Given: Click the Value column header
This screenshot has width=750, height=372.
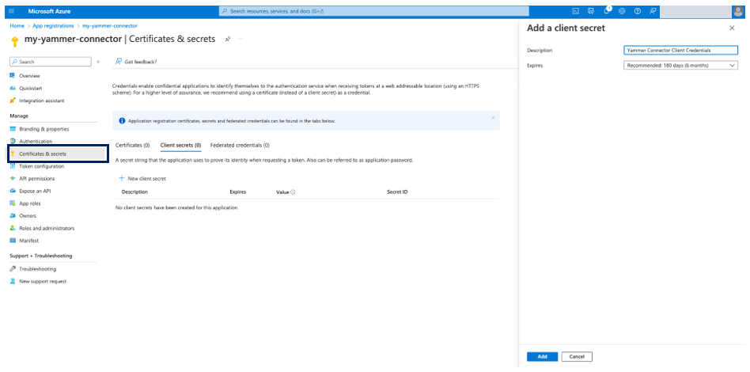Looking at the screenshot, I should (x=282, y=192).
